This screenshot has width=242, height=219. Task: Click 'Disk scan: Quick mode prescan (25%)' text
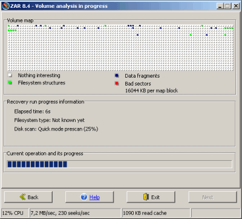tap(56, 129)
